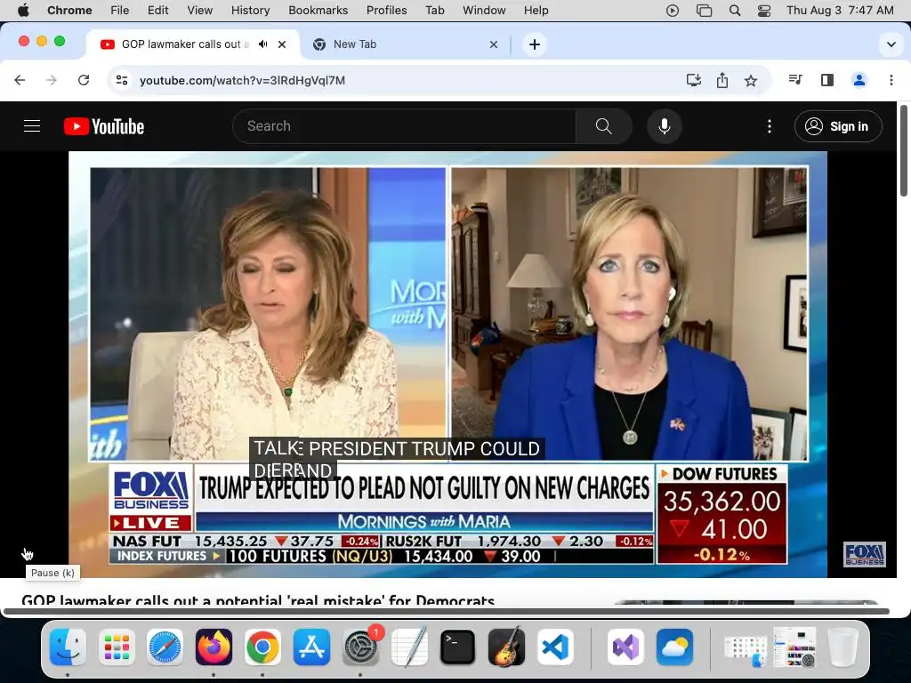Open the History menu

(x=250, y=10)
